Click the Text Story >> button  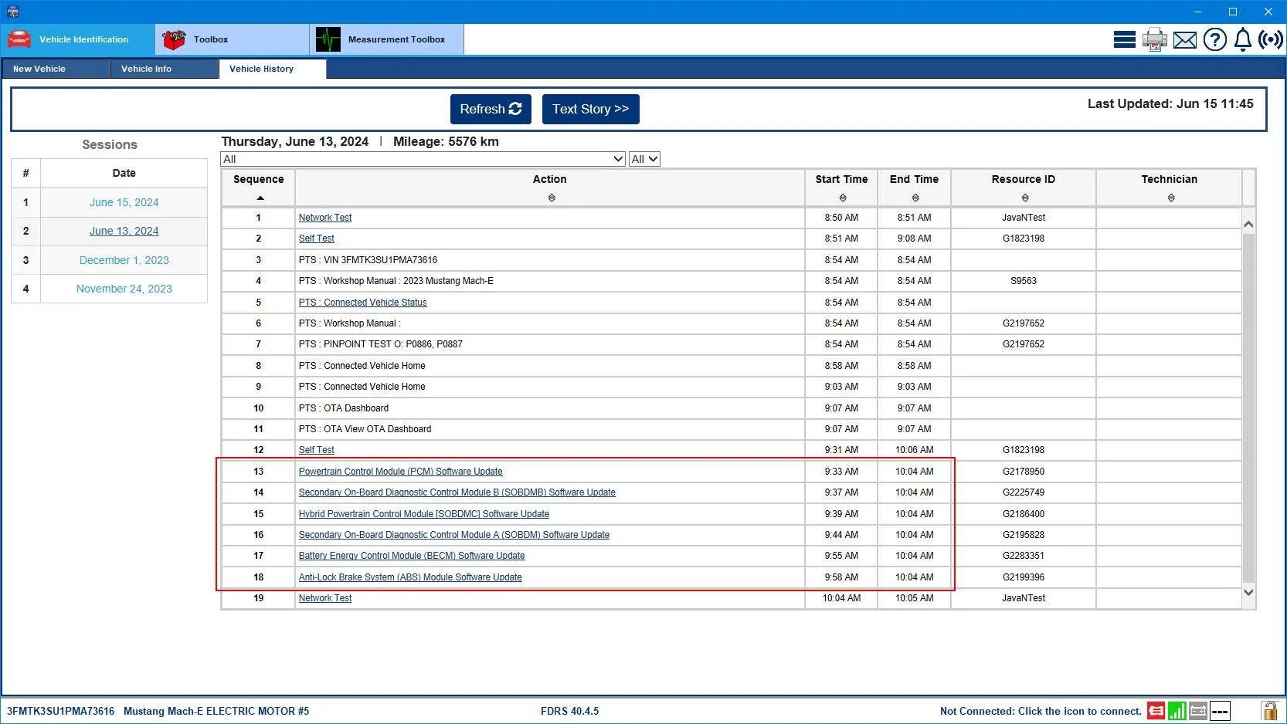[x=591, y=109]
